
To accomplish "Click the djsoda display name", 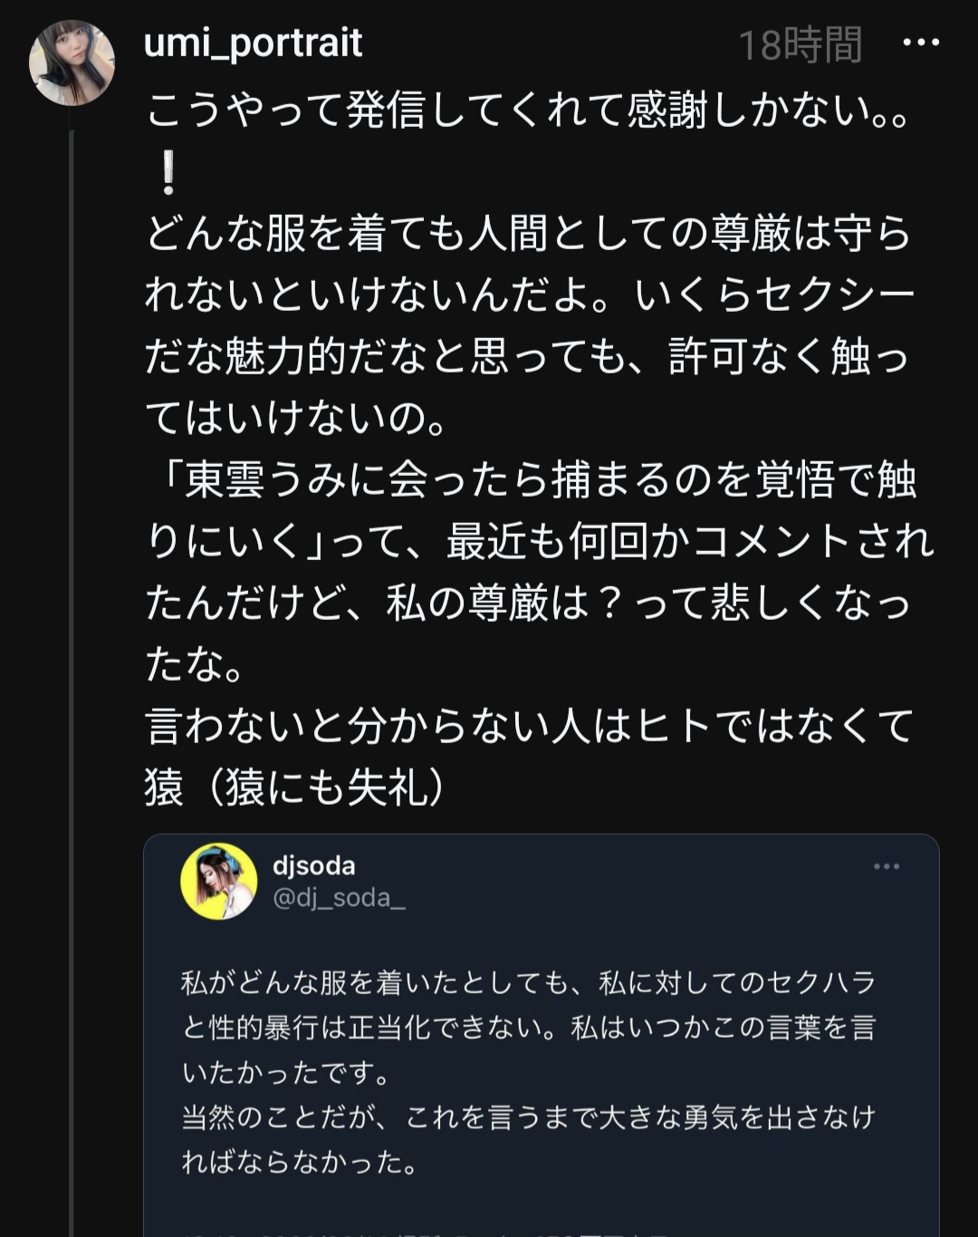I will (313, 865).
